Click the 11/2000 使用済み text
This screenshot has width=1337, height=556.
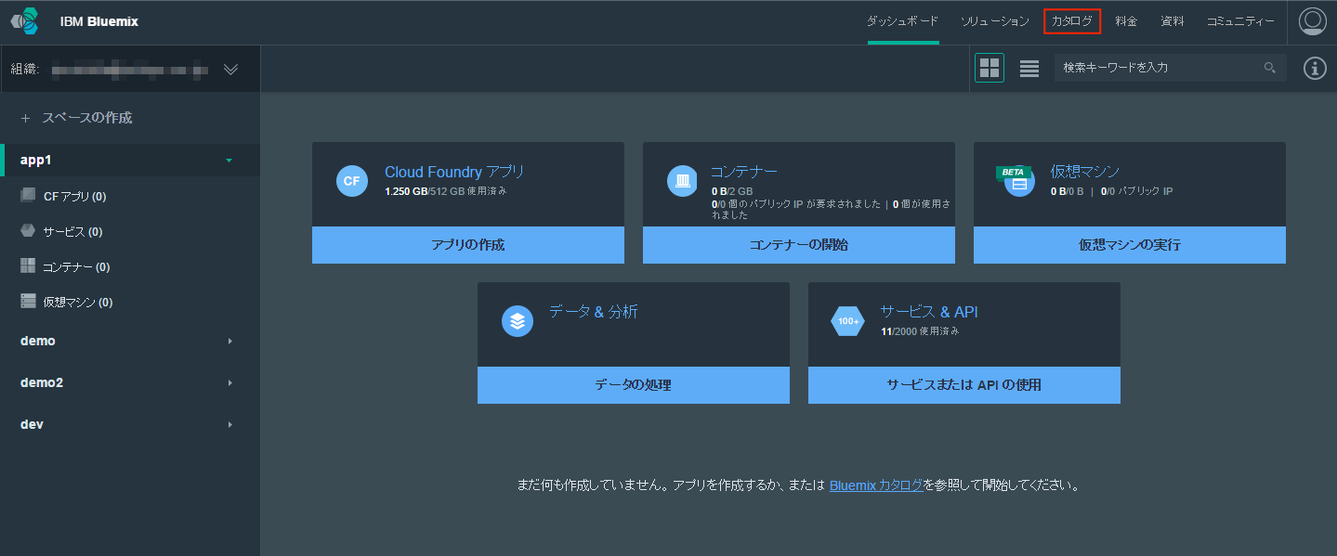point(920,331)
